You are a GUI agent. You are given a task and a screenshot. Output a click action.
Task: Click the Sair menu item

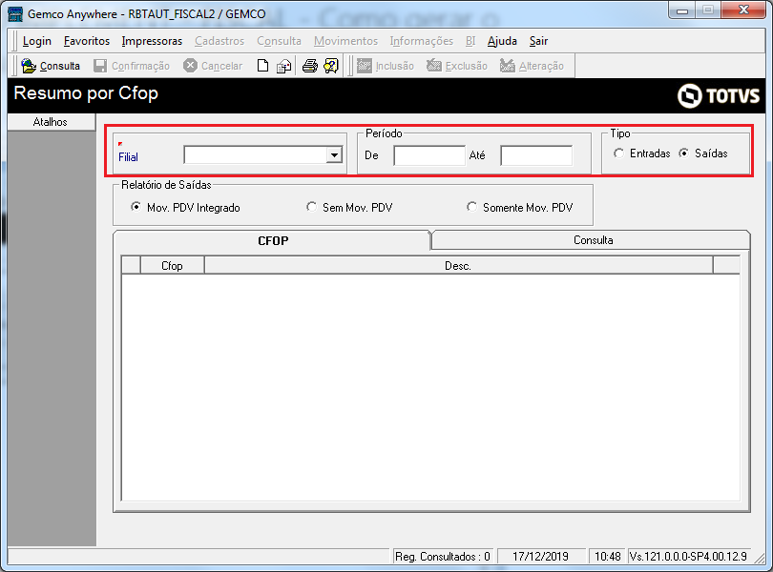[x=539, y=41]
